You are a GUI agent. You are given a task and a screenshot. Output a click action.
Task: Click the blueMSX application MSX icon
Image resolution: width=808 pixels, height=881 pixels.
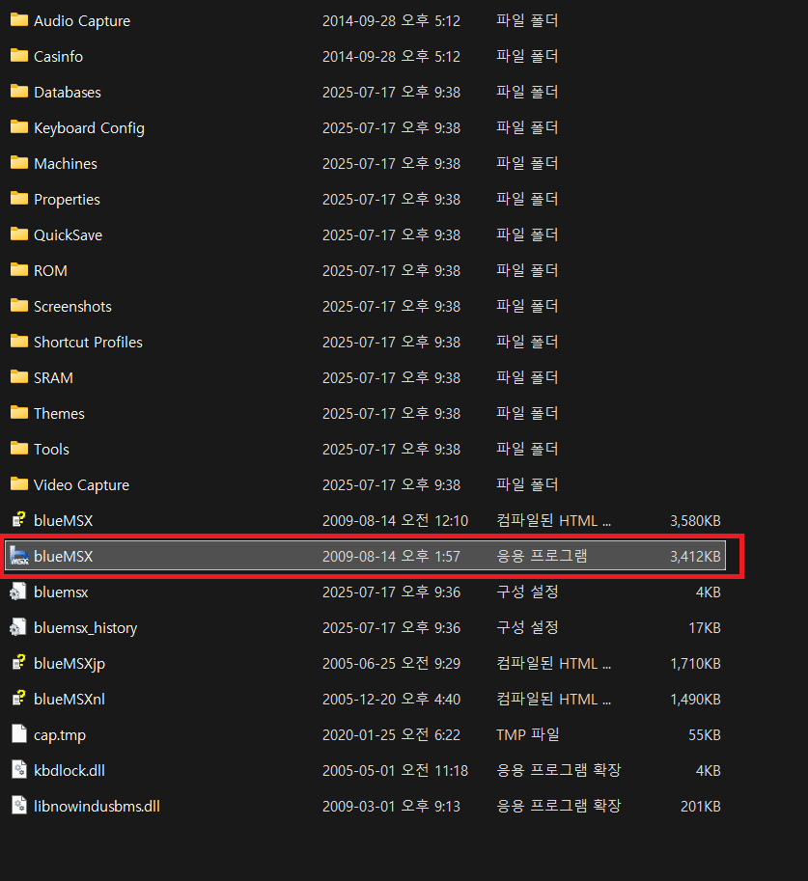19,556
